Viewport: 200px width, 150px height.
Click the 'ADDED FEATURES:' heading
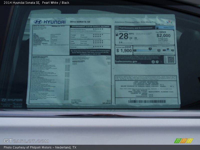pyautogui.click(x=78, y=61)
